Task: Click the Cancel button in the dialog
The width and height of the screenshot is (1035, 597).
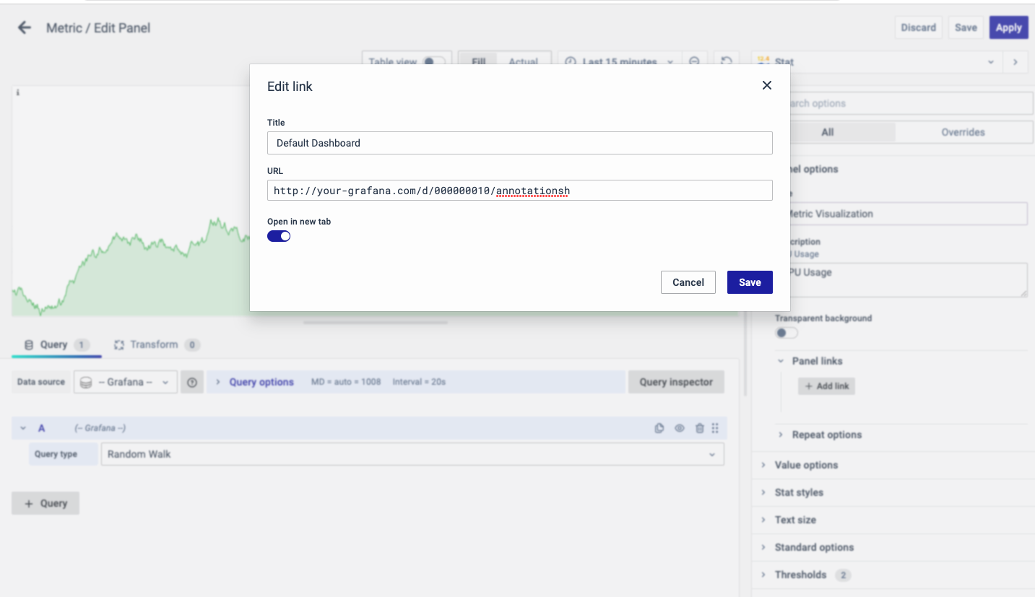Action: click(688, 282)
